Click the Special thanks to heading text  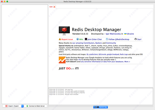pos(66,45)
